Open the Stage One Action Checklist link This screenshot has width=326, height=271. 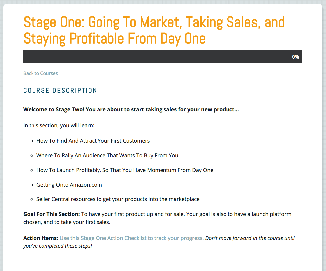click(x=131, y=238)
